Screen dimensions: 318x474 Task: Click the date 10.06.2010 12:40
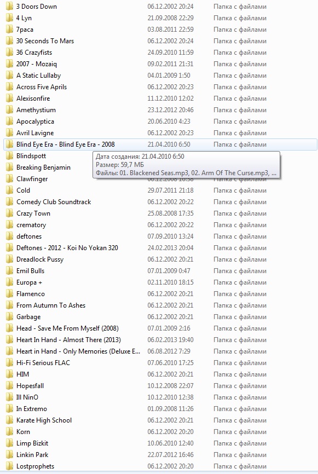point(170,443)
